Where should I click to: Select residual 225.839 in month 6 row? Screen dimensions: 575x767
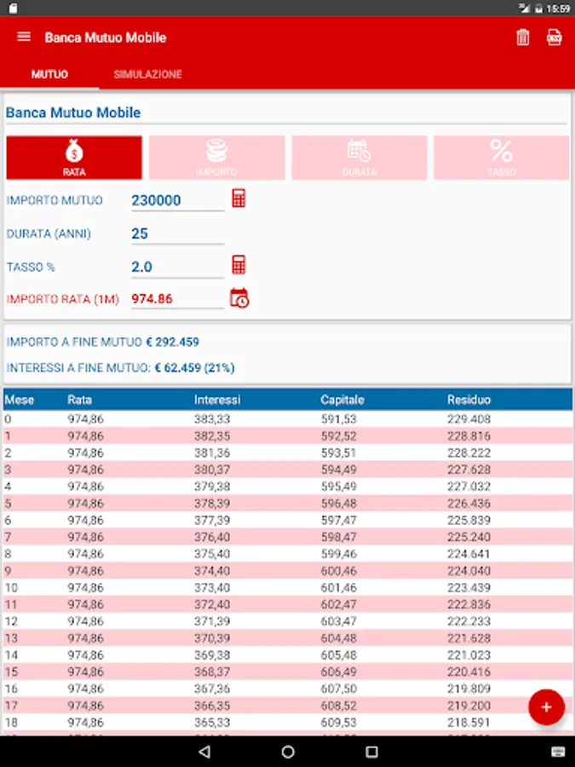pyautogui.click(x=469, y=521)
